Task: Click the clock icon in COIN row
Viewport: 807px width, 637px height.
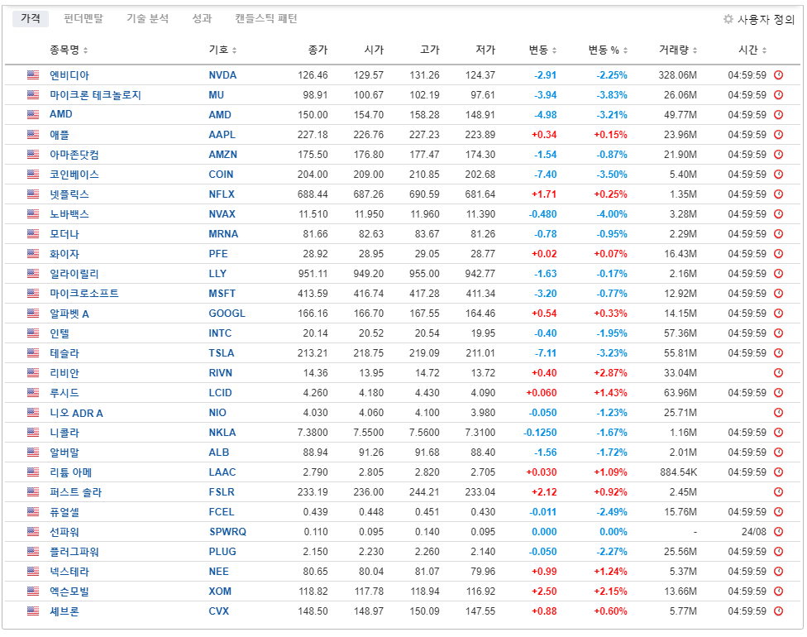Action: [779, 174]
